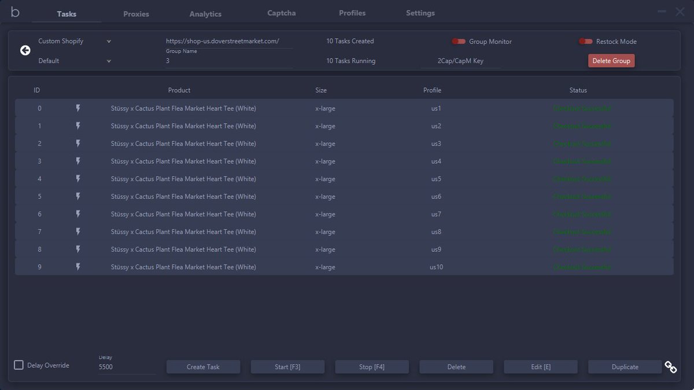Select task row with profile us1
The width and height of the screenshot is (694, 390).
344,108
